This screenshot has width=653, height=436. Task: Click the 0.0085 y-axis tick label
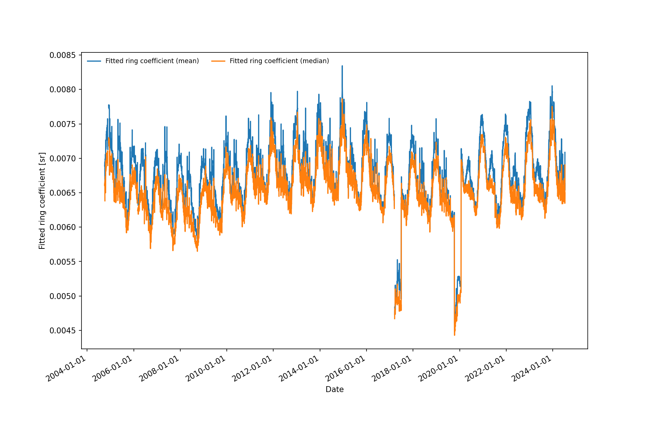[63, 55]
